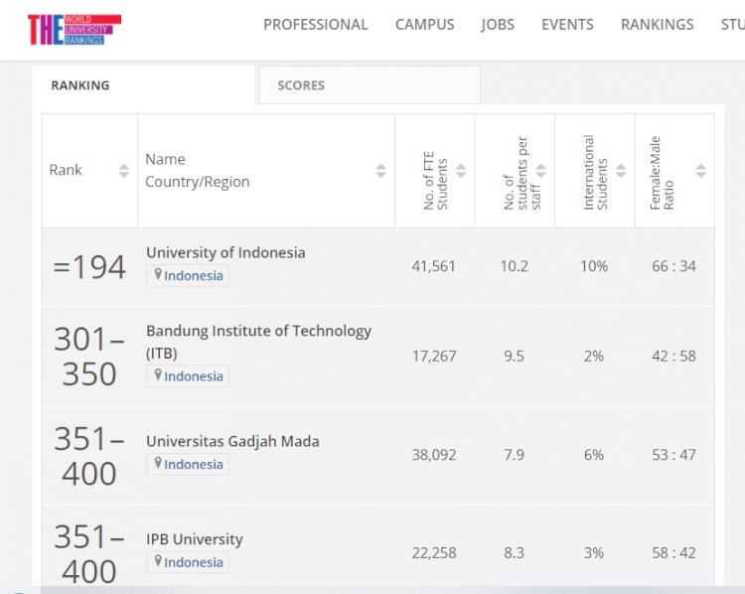Select the 58 : 42 ratio value

click(673, 552)
